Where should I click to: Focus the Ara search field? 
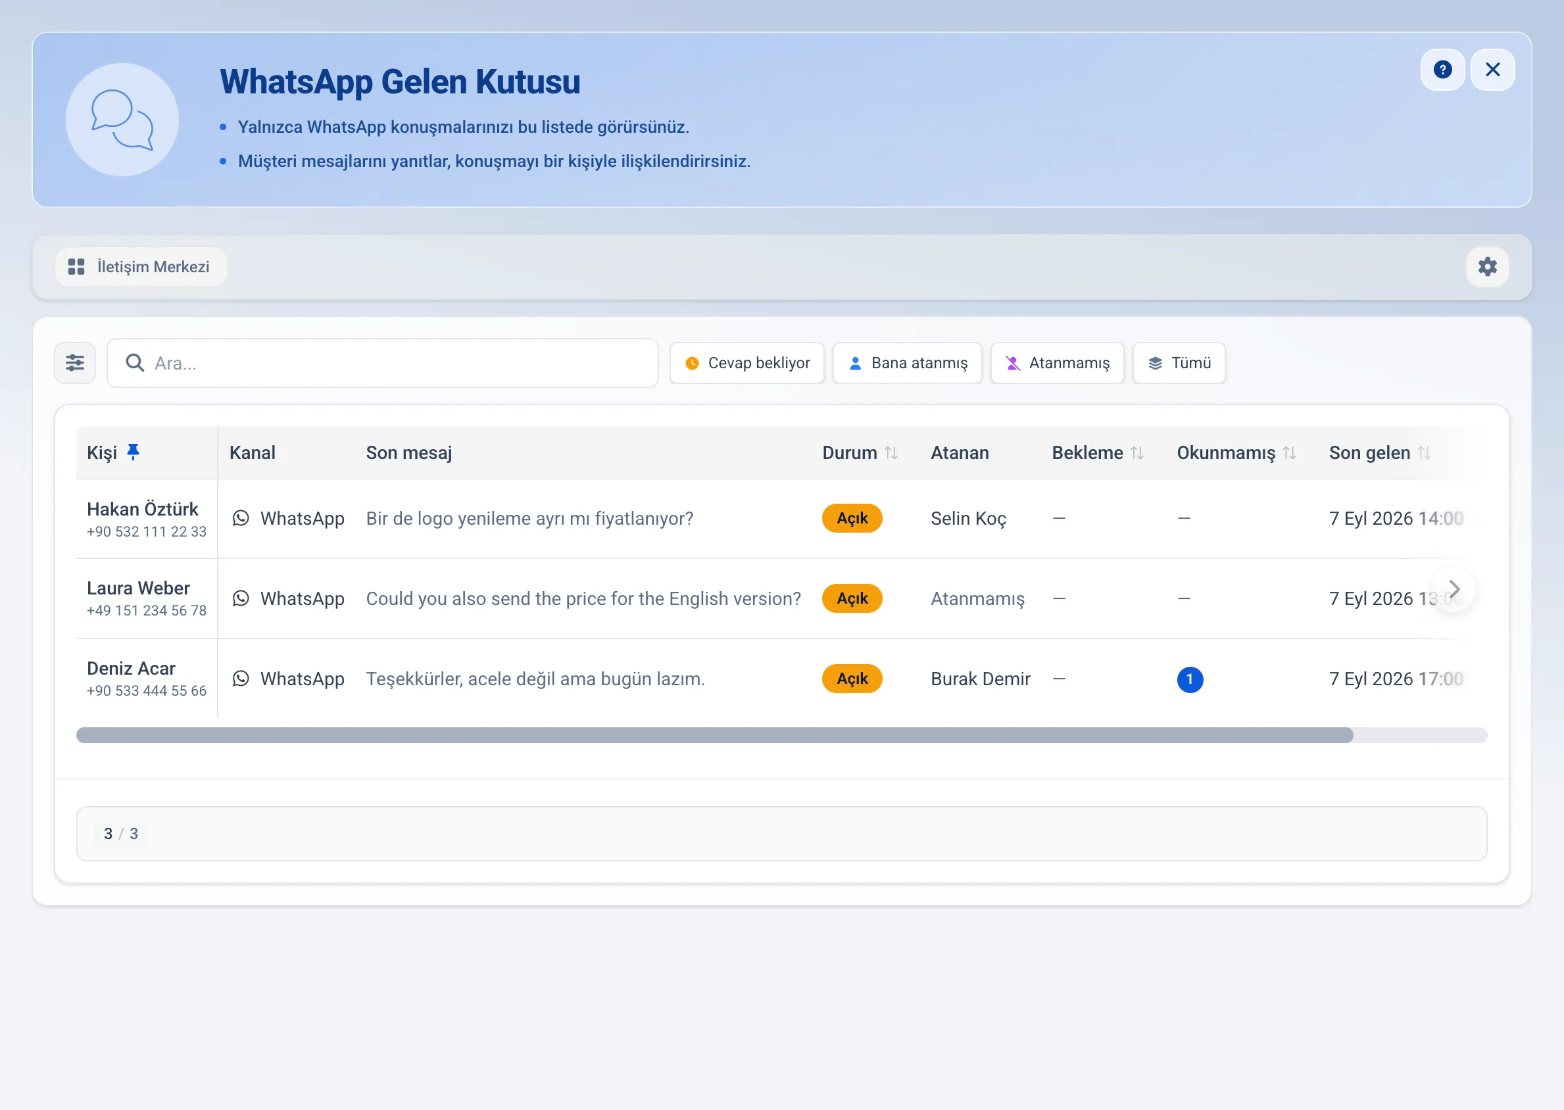[x=383, y=363]
